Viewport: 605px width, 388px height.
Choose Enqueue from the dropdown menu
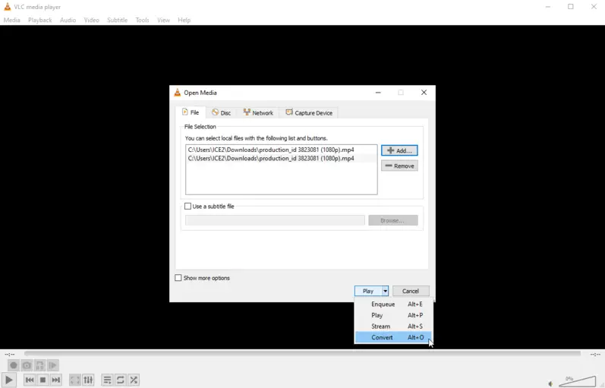coord(393,304)
